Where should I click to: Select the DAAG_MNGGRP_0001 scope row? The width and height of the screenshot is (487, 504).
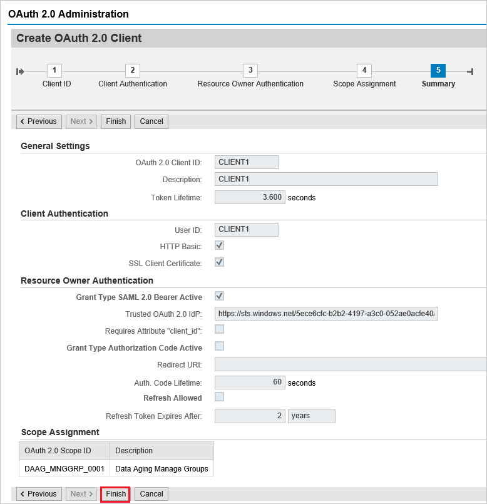(64, 468)
